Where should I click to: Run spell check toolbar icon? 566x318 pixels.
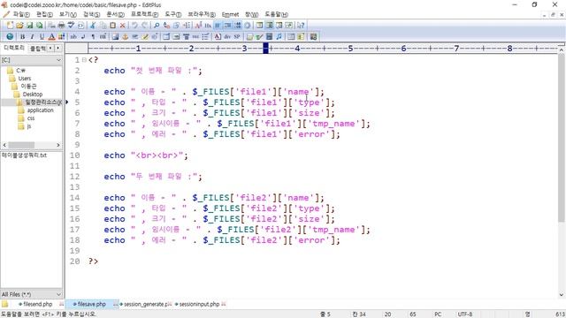(x=71, y=26)
